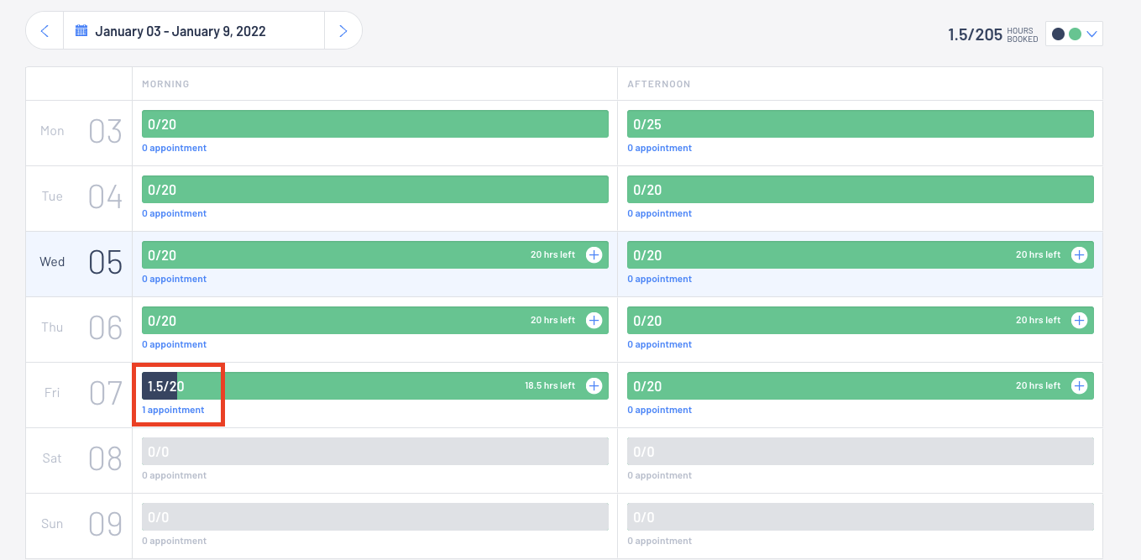
Task: Open Thursday 06 afternoon 0/20 capacity bar
Action: tap(861, 320)
